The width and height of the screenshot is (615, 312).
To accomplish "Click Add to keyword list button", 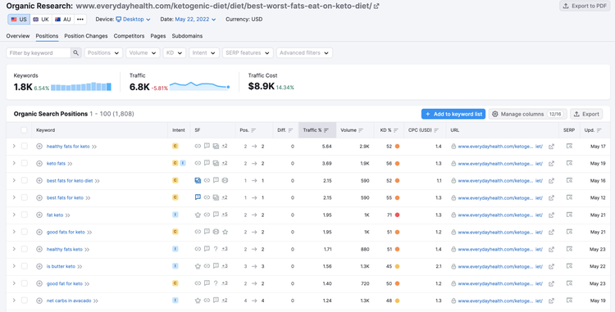I will [453, 114].
